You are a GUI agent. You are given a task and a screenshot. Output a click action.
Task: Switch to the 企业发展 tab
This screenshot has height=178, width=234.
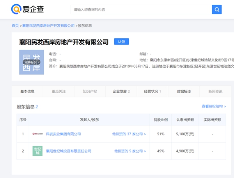(121, 91)
